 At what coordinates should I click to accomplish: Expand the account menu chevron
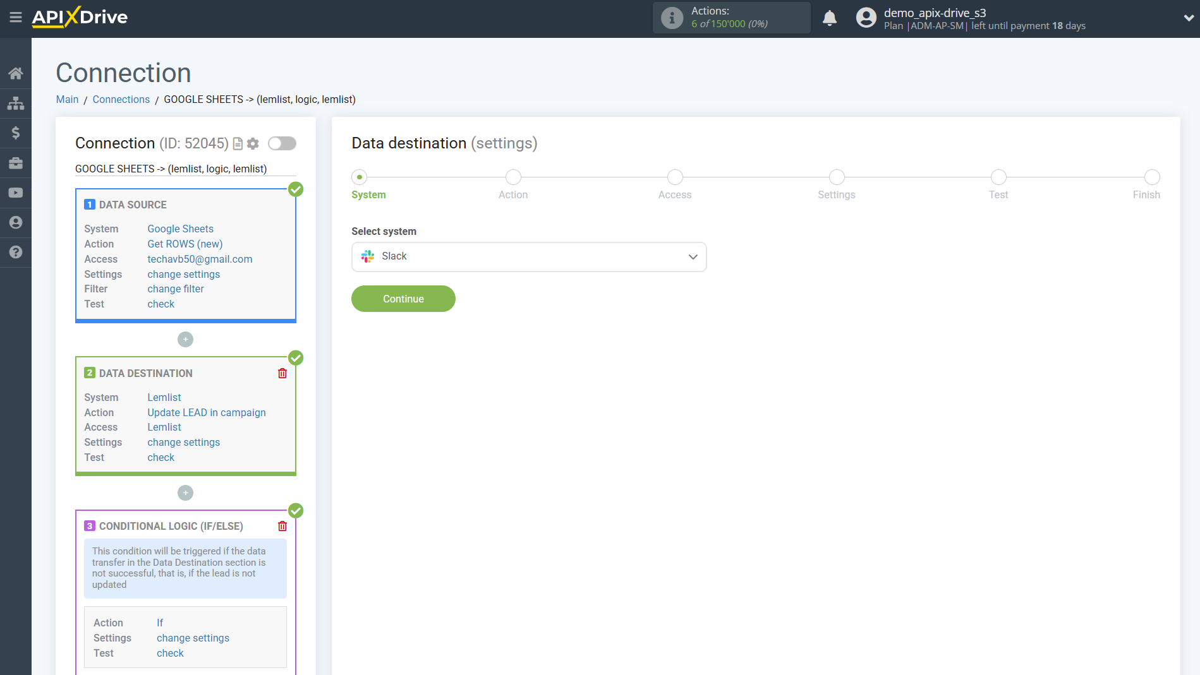point(1188,18)
